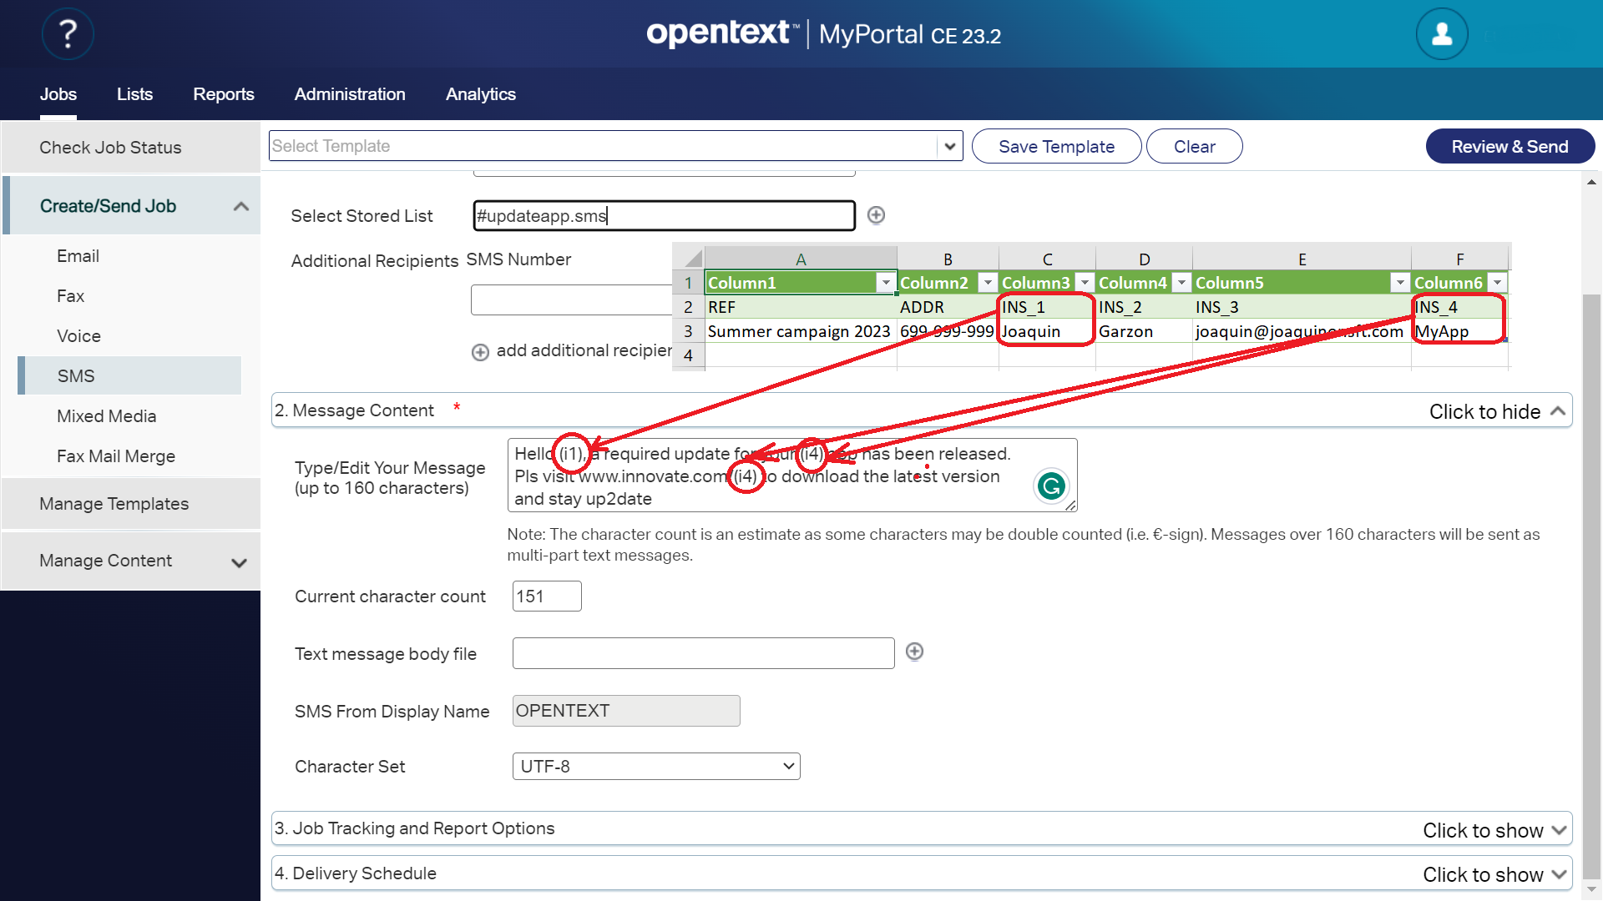Open the help question mark icon
1603x901 pixels.
[68, 34]
